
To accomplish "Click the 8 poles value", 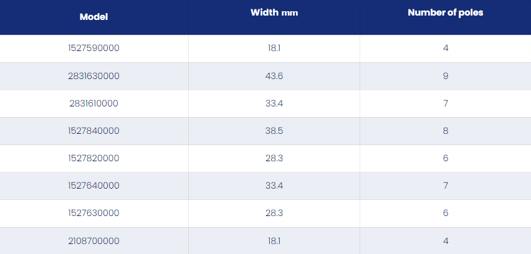I will pyautogui.click(x=446, y=131).
